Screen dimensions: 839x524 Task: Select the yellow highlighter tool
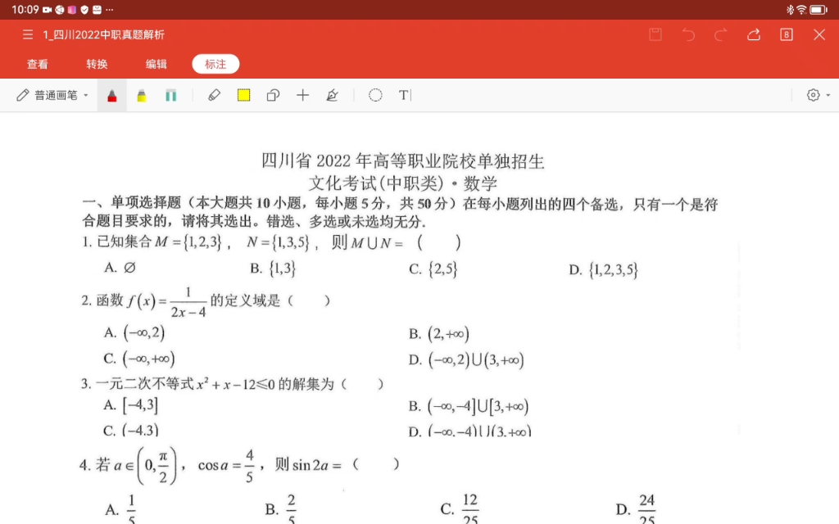(141, 95)
